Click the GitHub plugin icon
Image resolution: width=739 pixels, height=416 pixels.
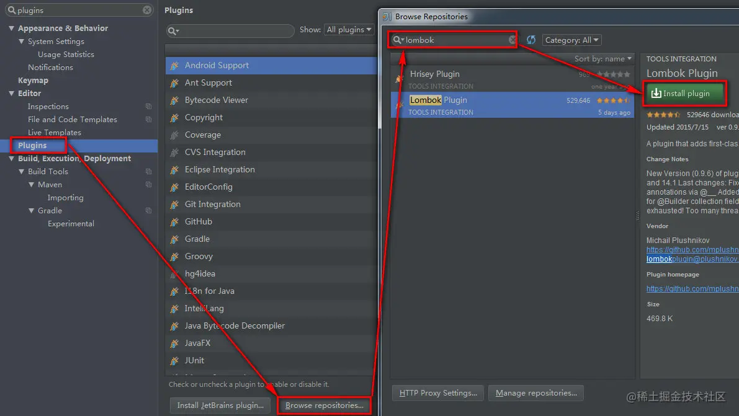click(x=174, y=222)
